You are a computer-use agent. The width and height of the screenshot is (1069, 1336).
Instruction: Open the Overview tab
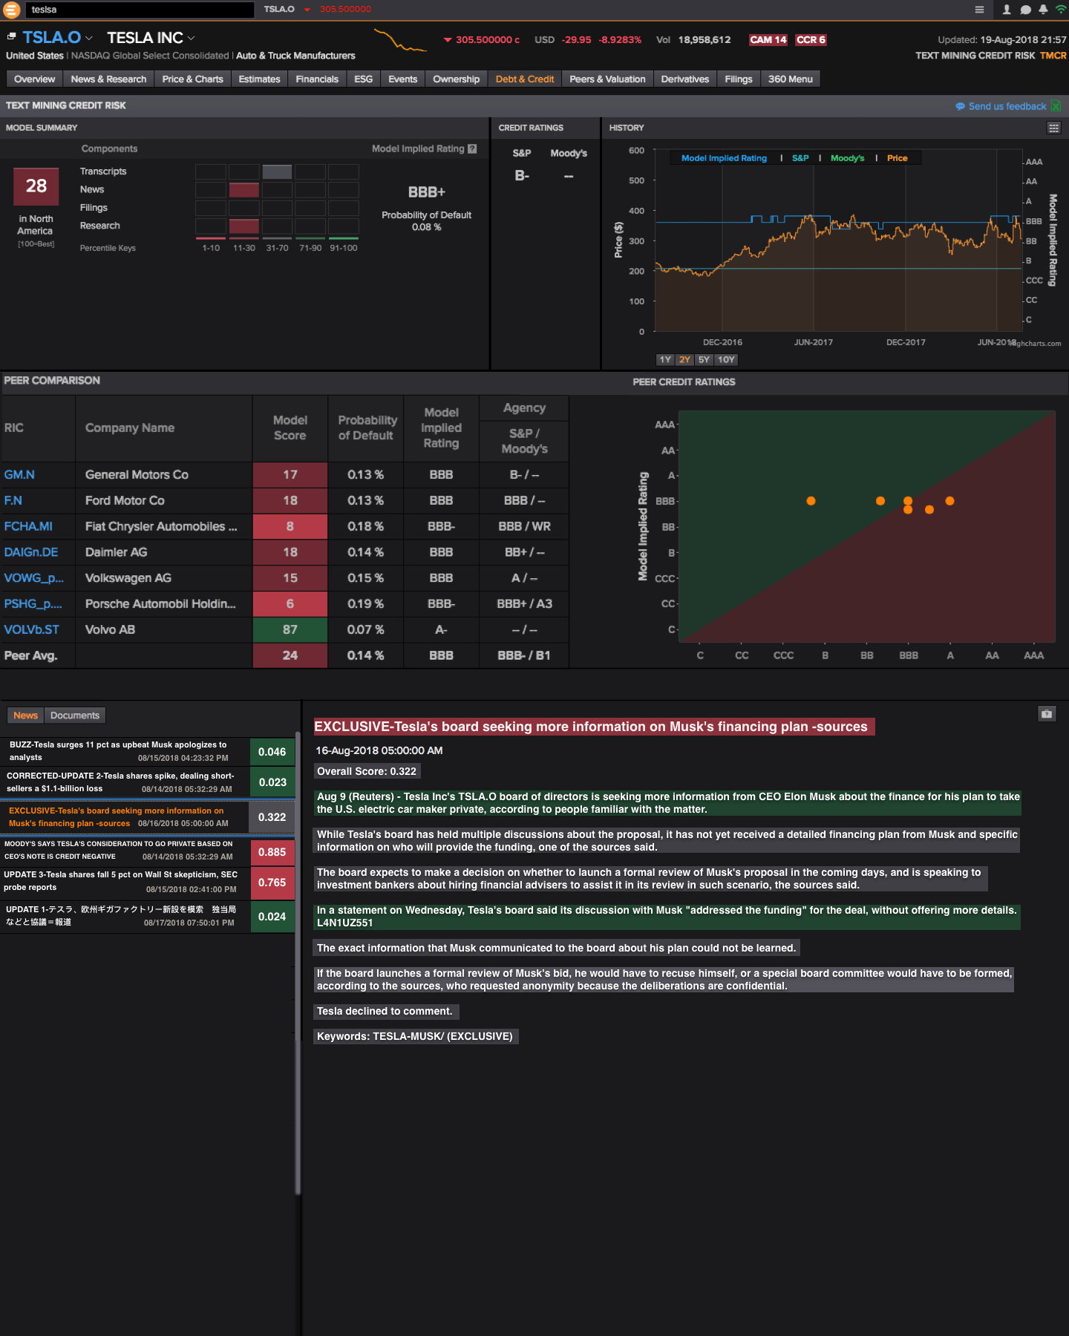[34, 79]
